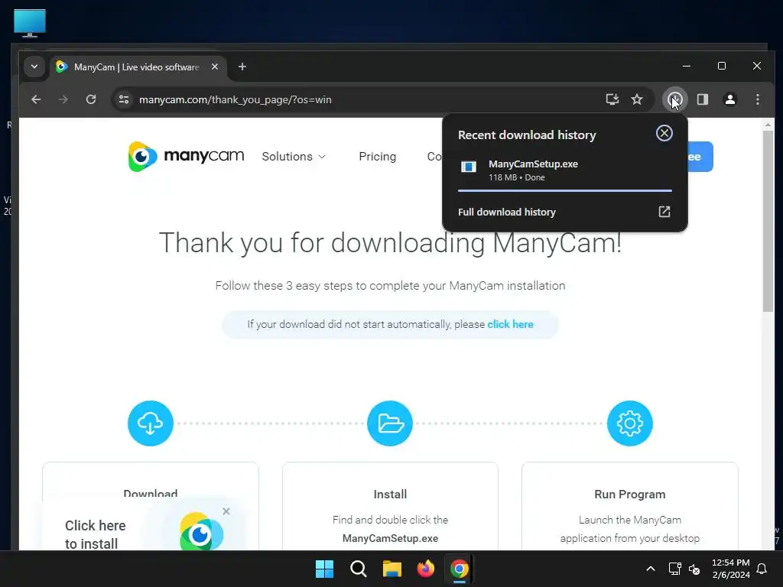The height and width of the screenshot is (587, 783).
Task: Click the ManyCam logo
Action: click(x=186, y=156)
